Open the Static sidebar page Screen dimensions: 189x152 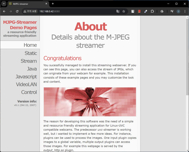pos(31,53)
